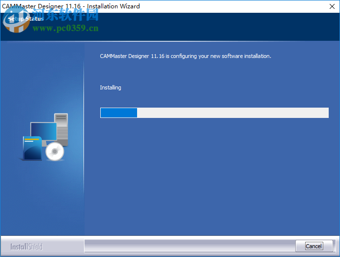The height and width of the screenshot is (257, 340).
Task: Close the Installation Wizard window
Action: (x=332, y=6)
